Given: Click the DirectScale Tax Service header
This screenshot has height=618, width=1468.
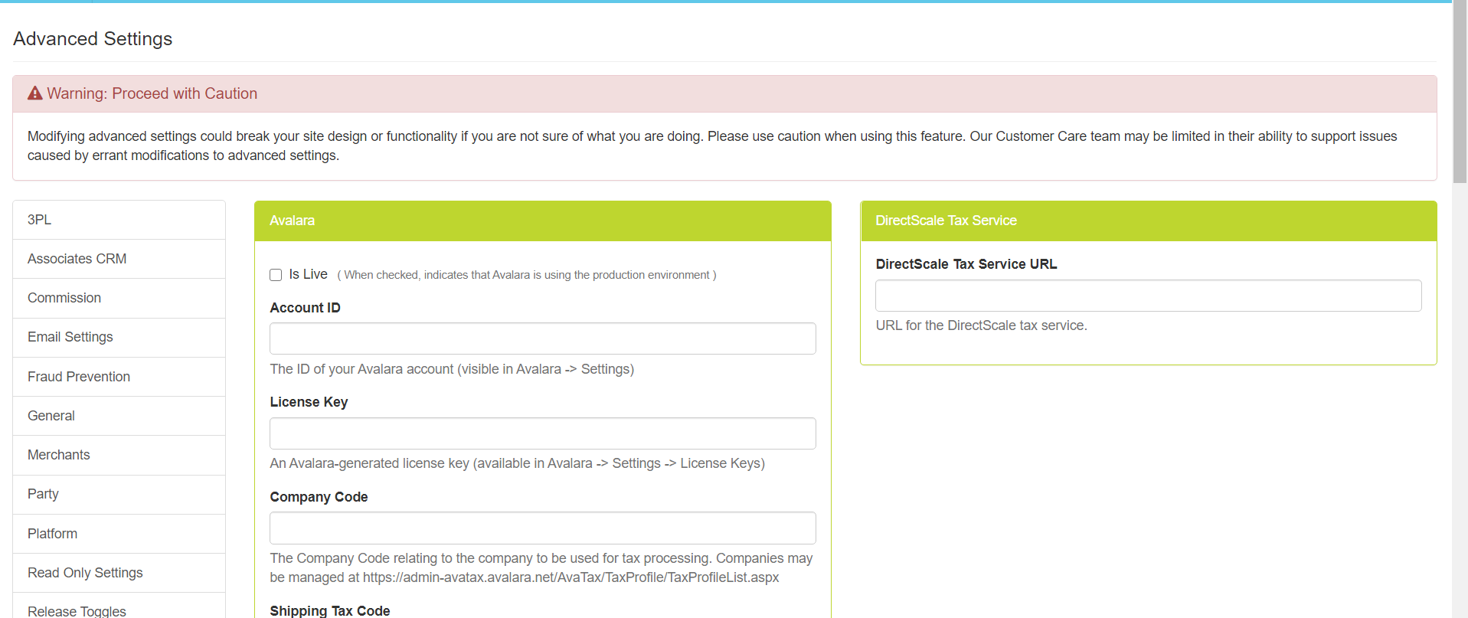Looking at the screenshot, I should pyautogui.click(x=1148, y=221).
